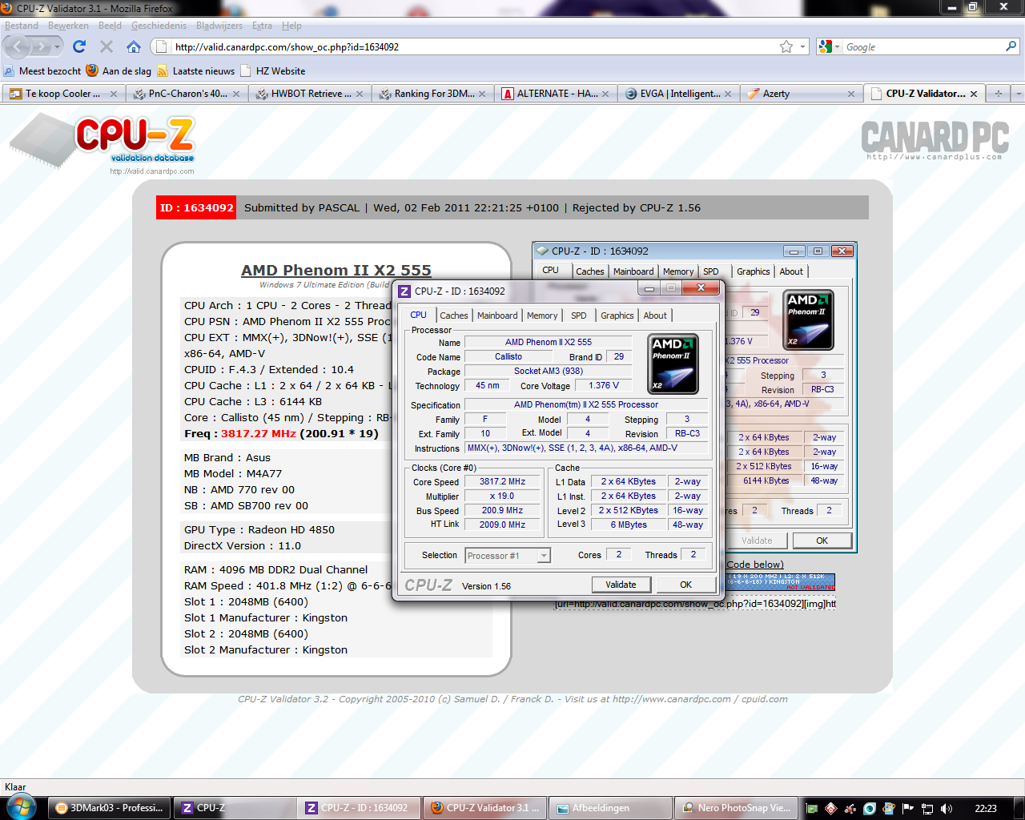Switch to Te koop Cooler browser tab

click(x=62, y=94)
